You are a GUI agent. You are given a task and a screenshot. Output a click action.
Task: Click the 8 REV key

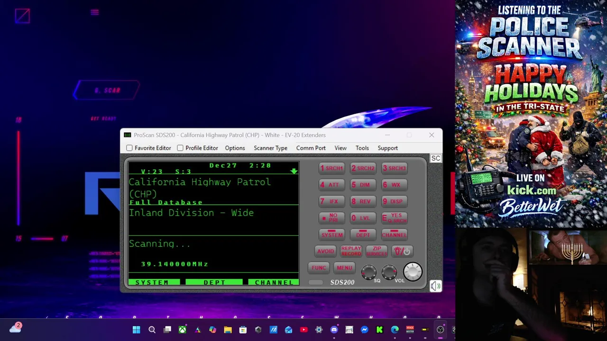[363, 201]
